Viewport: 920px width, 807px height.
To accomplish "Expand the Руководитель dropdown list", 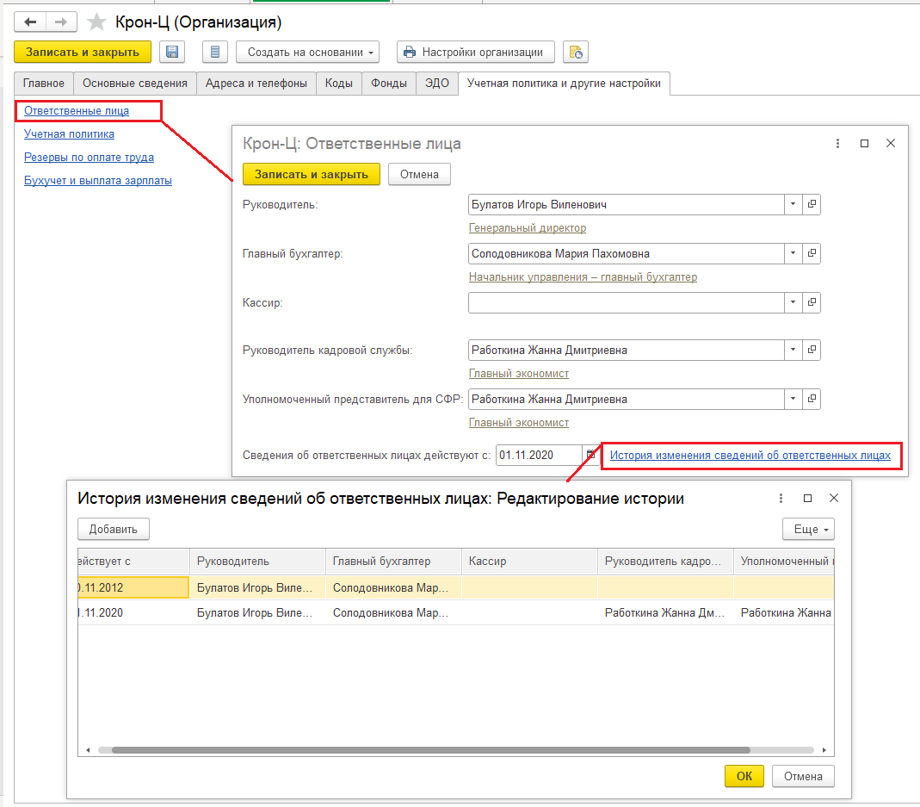I will click(792, 205).
